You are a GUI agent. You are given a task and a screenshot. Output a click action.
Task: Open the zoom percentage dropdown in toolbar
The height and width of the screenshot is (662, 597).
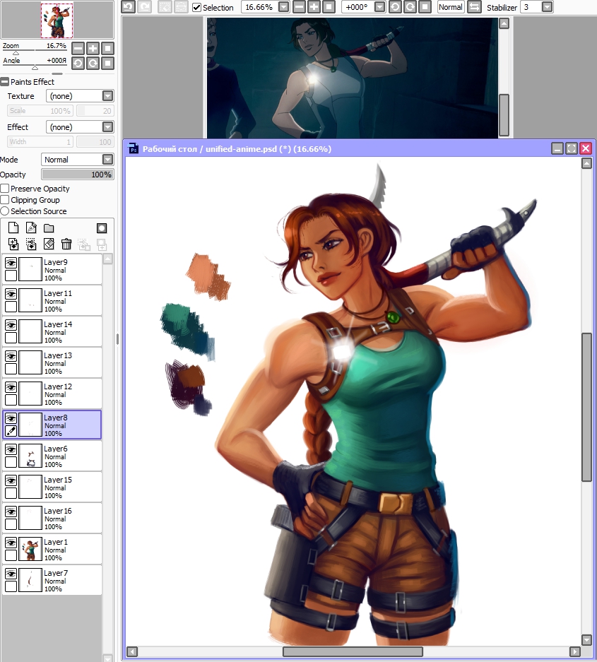coord(284,7)
